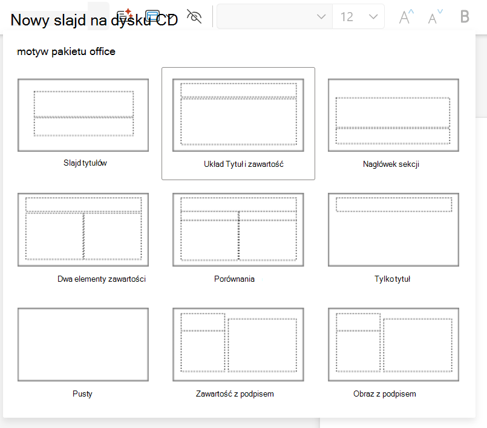The image size is (487, 428).
Task: Pick the Nagłówek sekcji layout thumbnail
Action: tap(393, 115)
